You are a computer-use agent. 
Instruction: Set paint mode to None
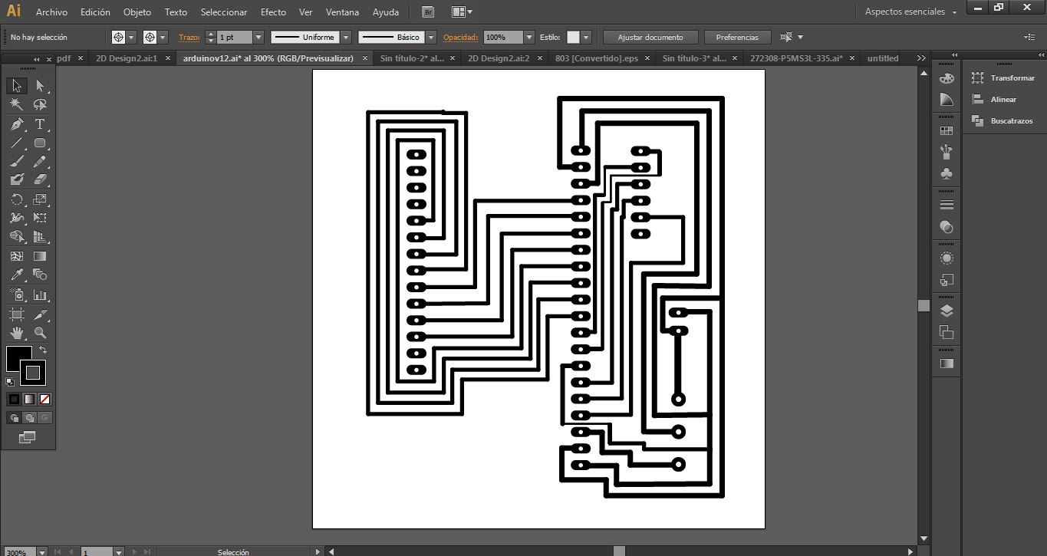(x=45, y=399)
